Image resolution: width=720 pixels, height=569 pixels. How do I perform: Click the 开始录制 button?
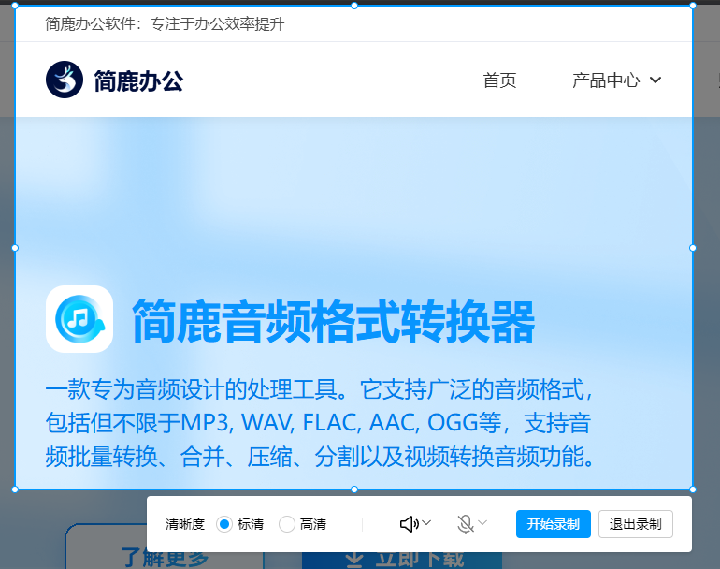pos(554,524)
